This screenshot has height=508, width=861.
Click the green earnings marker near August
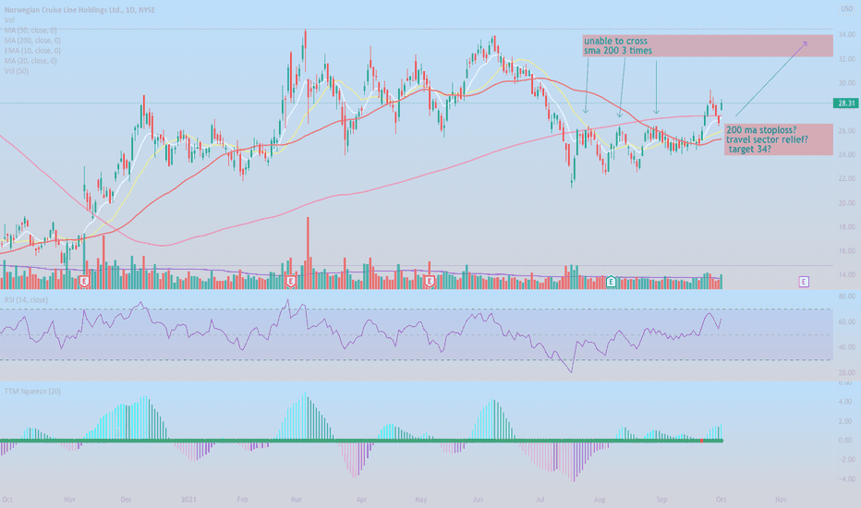tap(611, 282)
